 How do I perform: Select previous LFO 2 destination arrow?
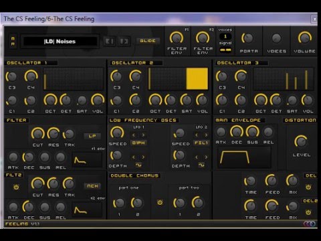[197, 135]
